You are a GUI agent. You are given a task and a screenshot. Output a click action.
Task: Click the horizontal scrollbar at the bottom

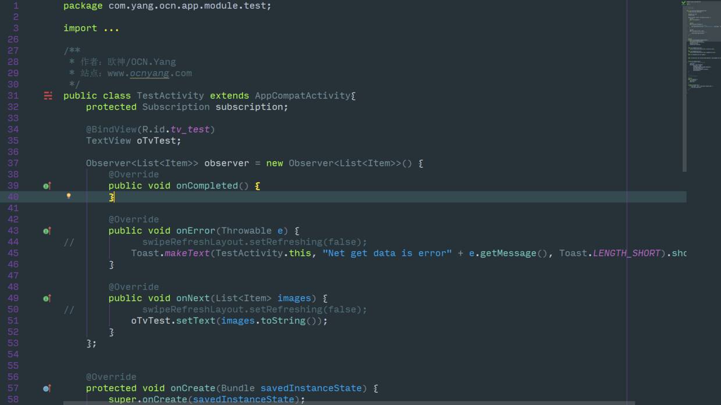360,403
